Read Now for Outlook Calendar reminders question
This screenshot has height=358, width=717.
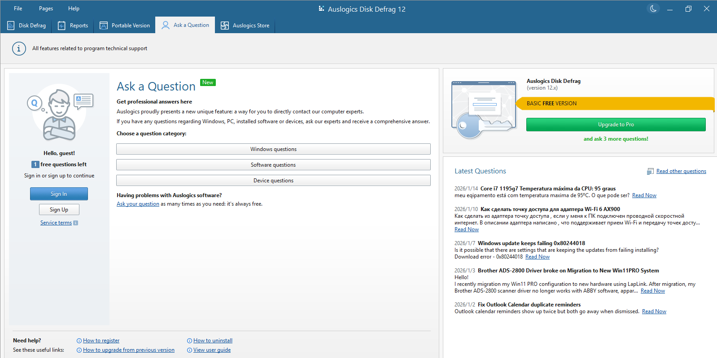pos(654,311)
